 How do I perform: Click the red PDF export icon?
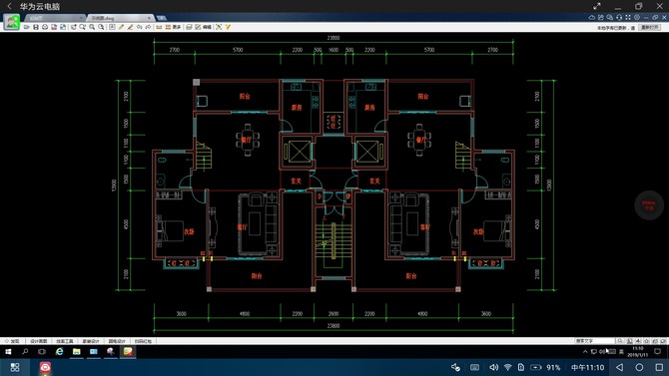click(54, 27)
